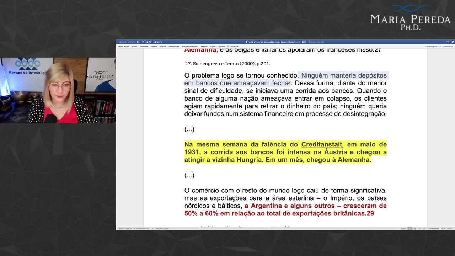This screenshot has width=455, height=256.
Task: Click the search magnifier icon in title bar
Action: (448, 42)
